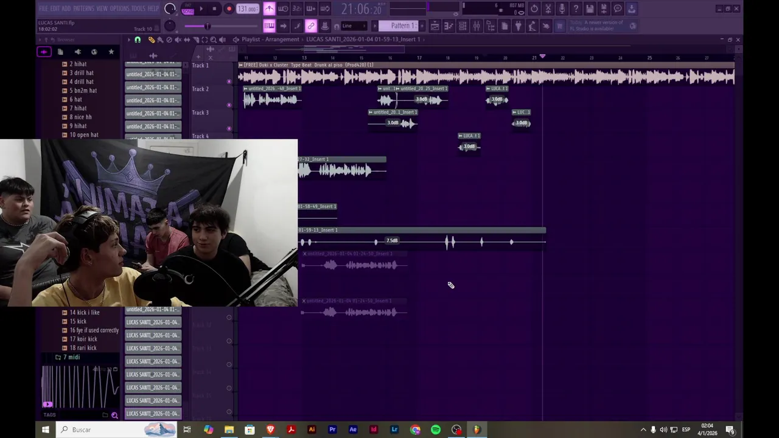Viewport: 779px width, 438px height.
Task: Open the EDIT menu
Action: tap(55, 9)
